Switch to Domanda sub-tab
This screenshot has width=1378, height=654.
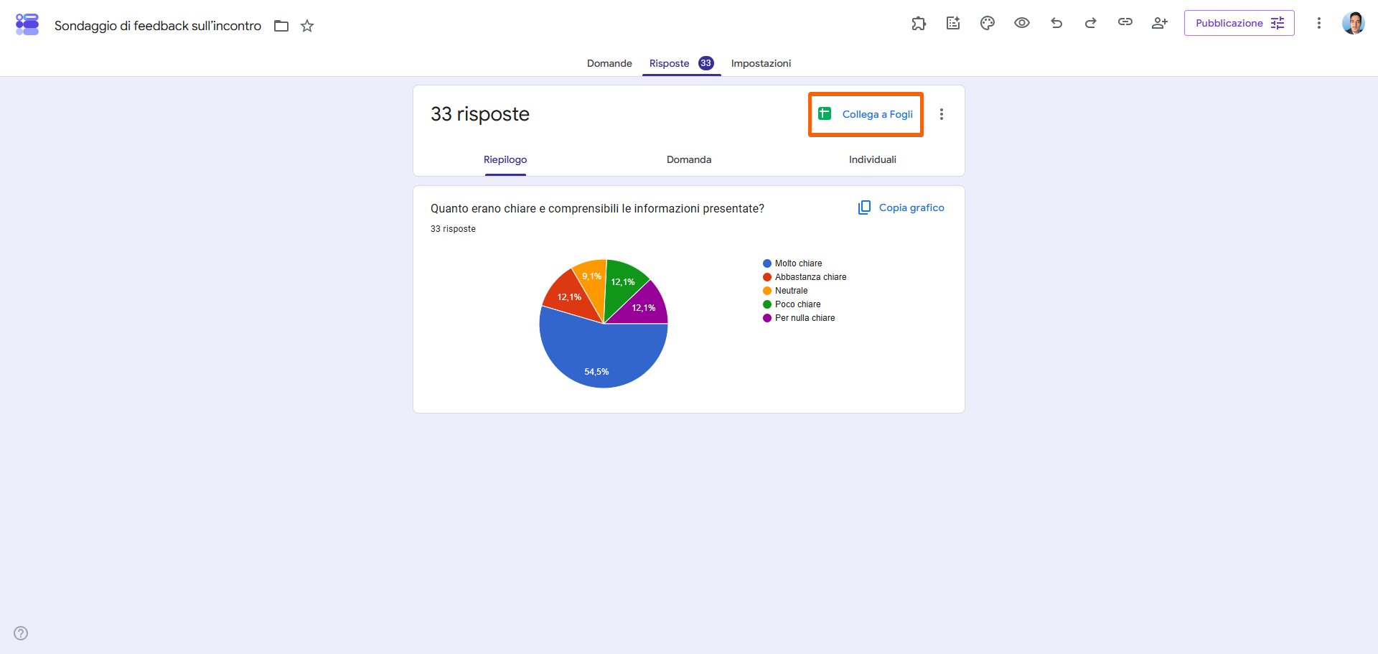[x=689, y=159]
